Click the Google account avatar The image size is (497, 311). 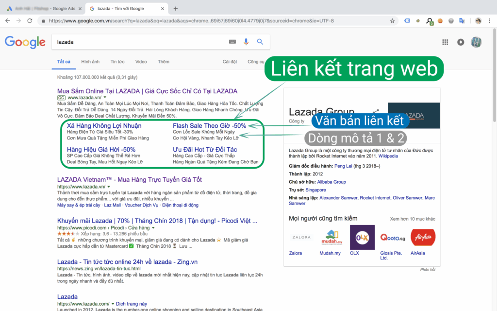coord(476,42)
